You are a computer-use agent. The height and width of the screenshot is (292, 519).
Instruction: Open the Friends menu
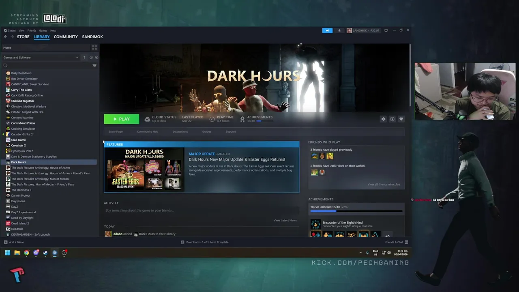32,30
